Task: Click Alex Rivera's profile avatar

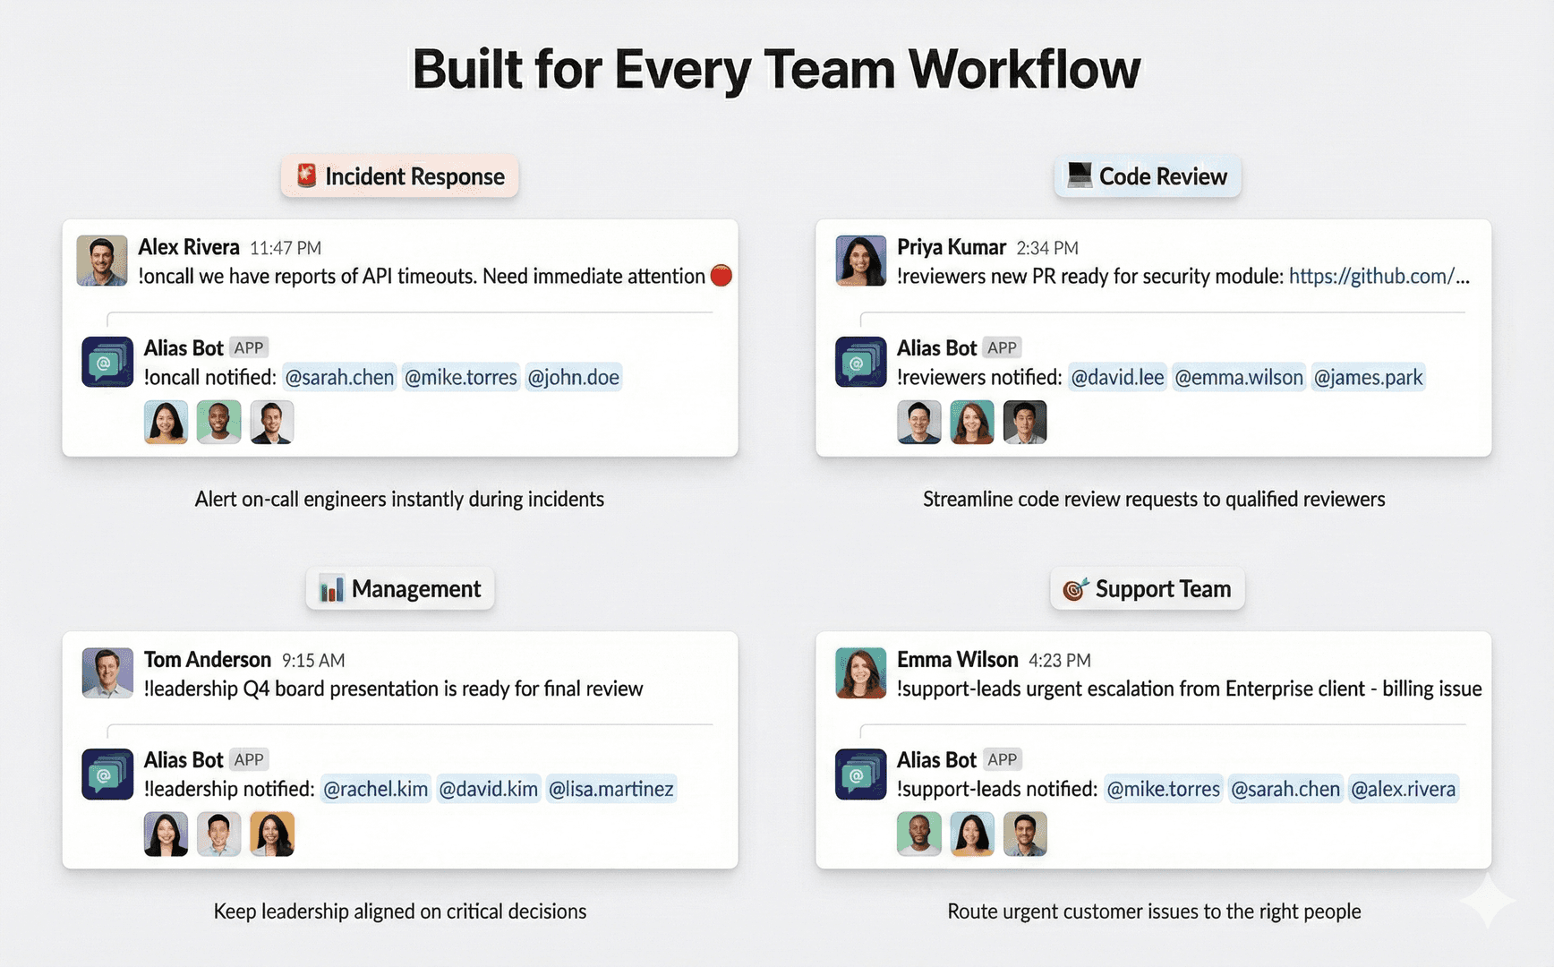Action: click(102, 261)
